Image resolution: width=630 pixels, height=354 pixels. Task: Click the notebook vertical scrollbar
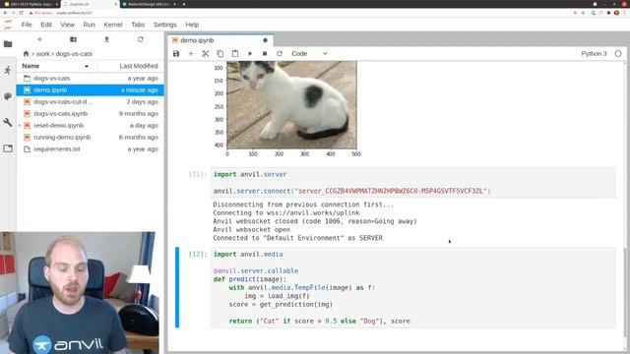coord(625,293)
